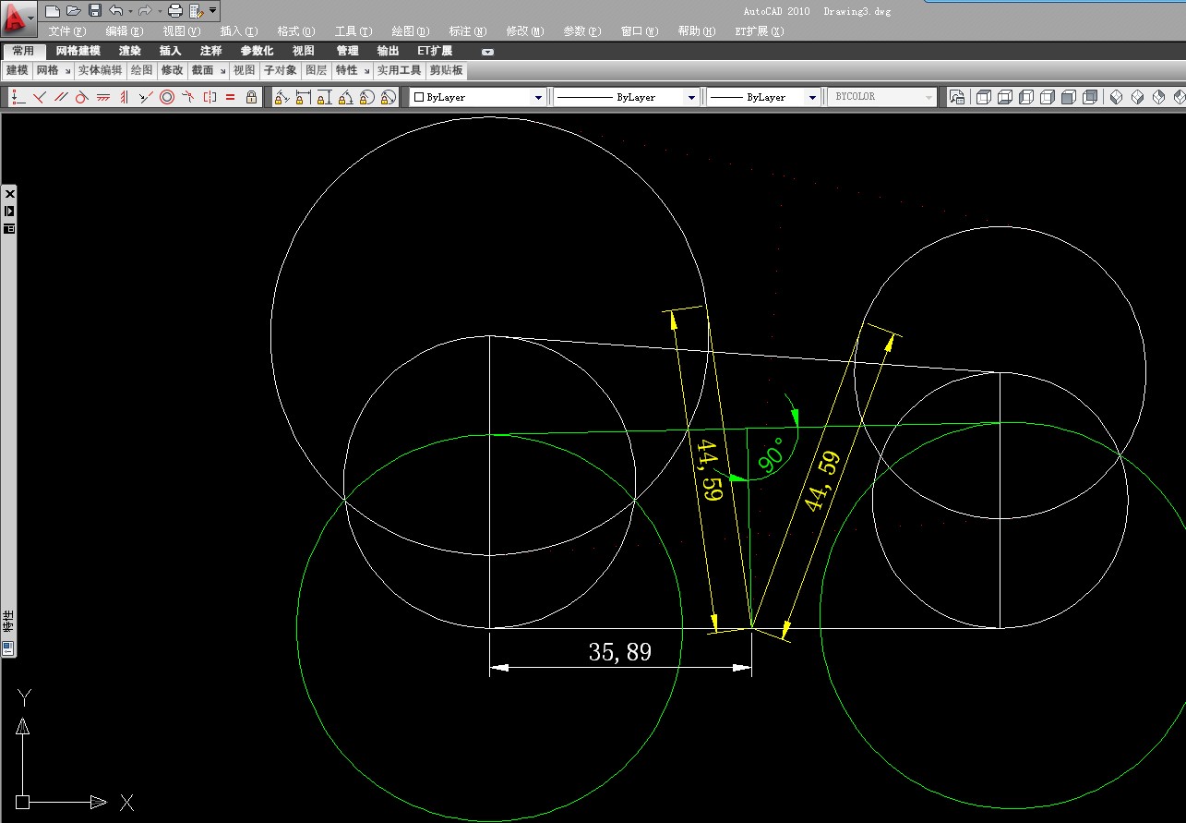Plot the drawing with the printer icon
The image size is (1186, 823).
175,11
